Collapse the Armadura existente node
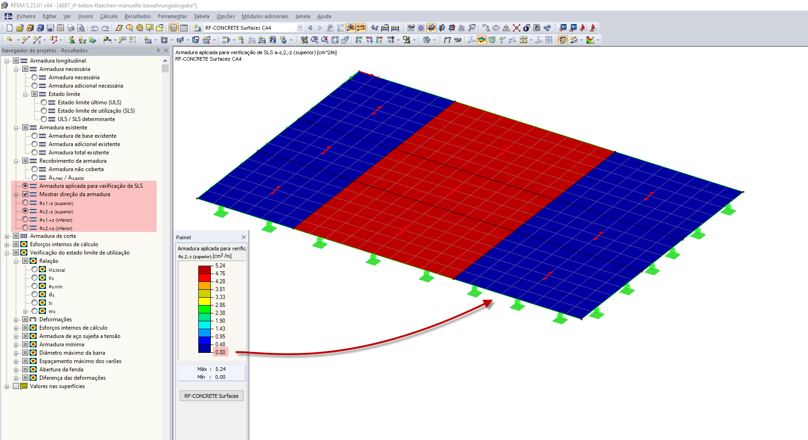This screenshot has width=808, height=440. click(16, 128)
